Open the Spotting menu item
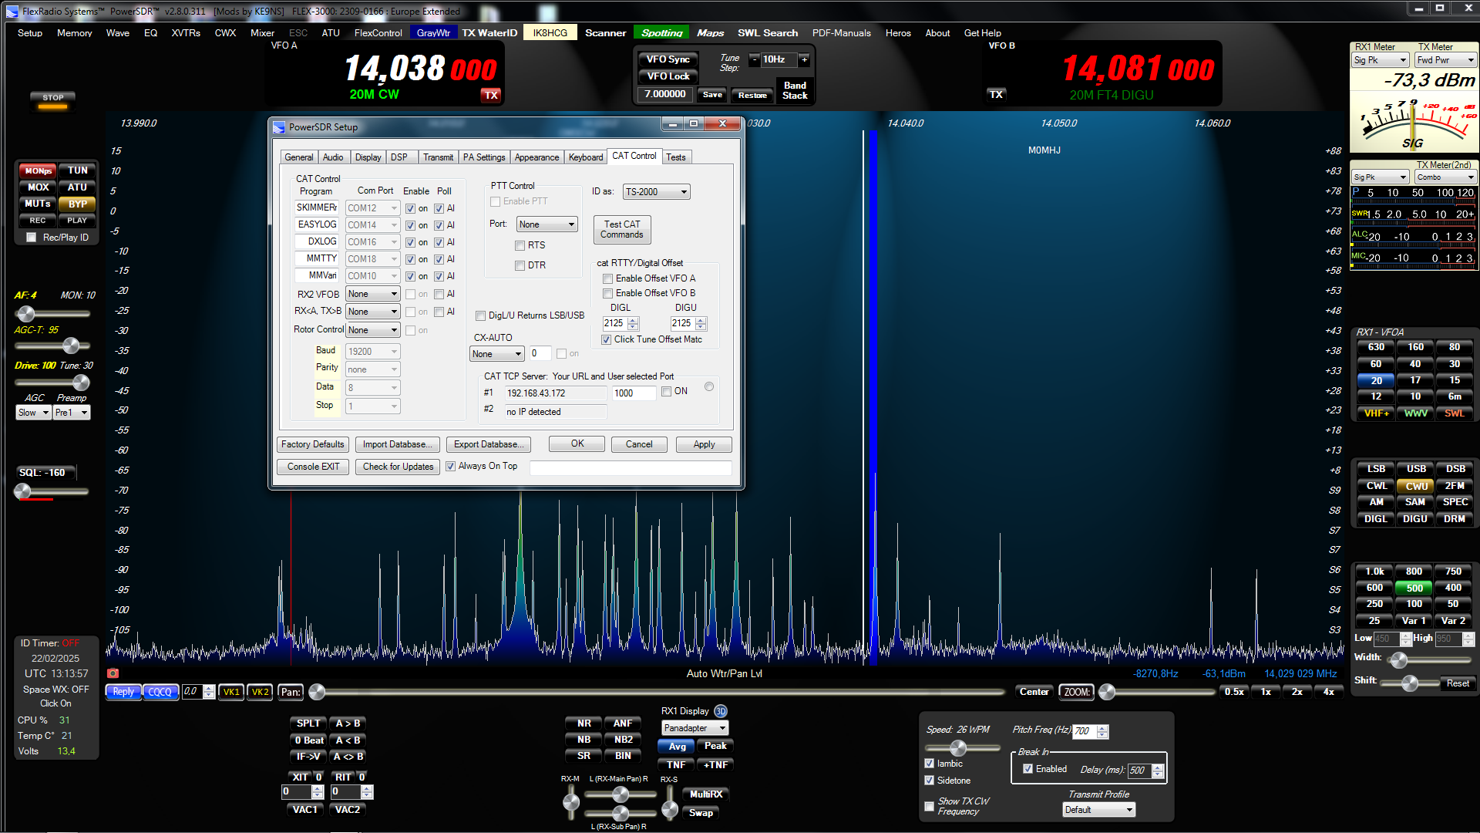This screenshot has height=833, width=1480. pos(661,32)
